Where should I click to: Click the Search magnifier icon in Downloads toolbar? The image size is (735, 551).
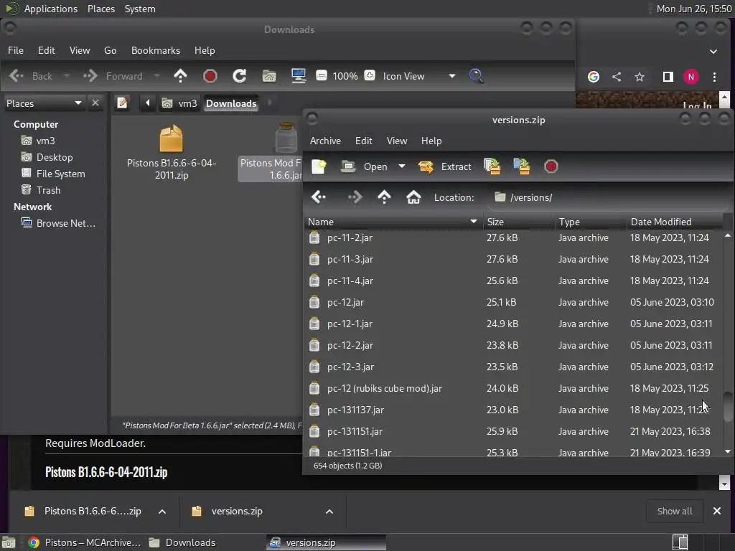(x=476, y=76)
